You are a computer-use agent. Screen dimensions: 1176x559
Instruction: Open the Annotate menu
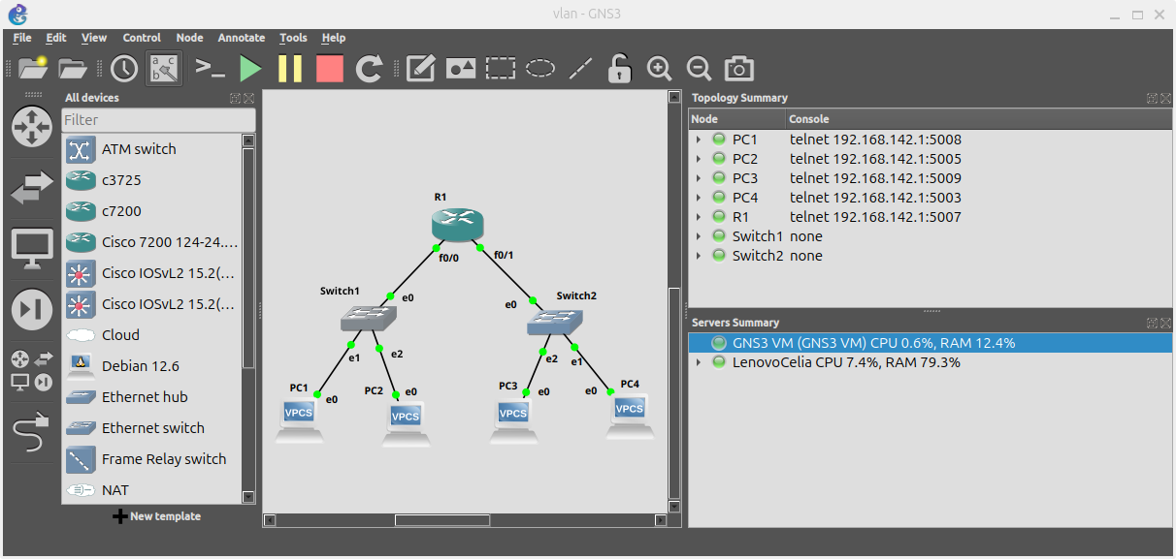(x=241, y=38)
